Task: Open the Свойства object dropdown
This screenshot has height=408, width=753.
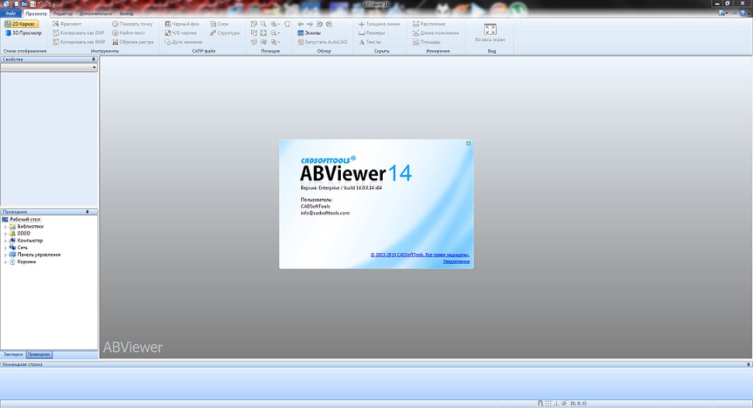Action: click(49, 67)
